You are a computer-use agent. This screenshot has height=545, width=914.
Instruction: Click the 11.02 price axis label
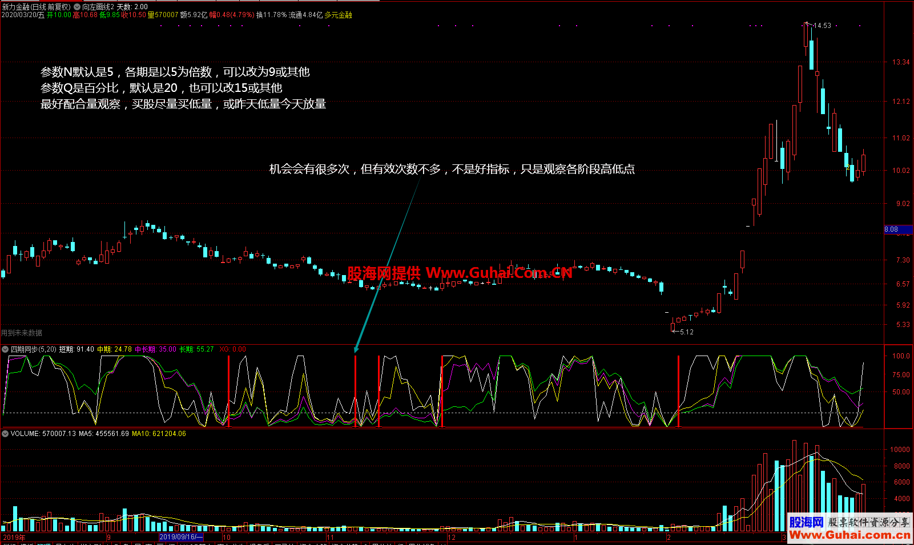coord(901,138)
